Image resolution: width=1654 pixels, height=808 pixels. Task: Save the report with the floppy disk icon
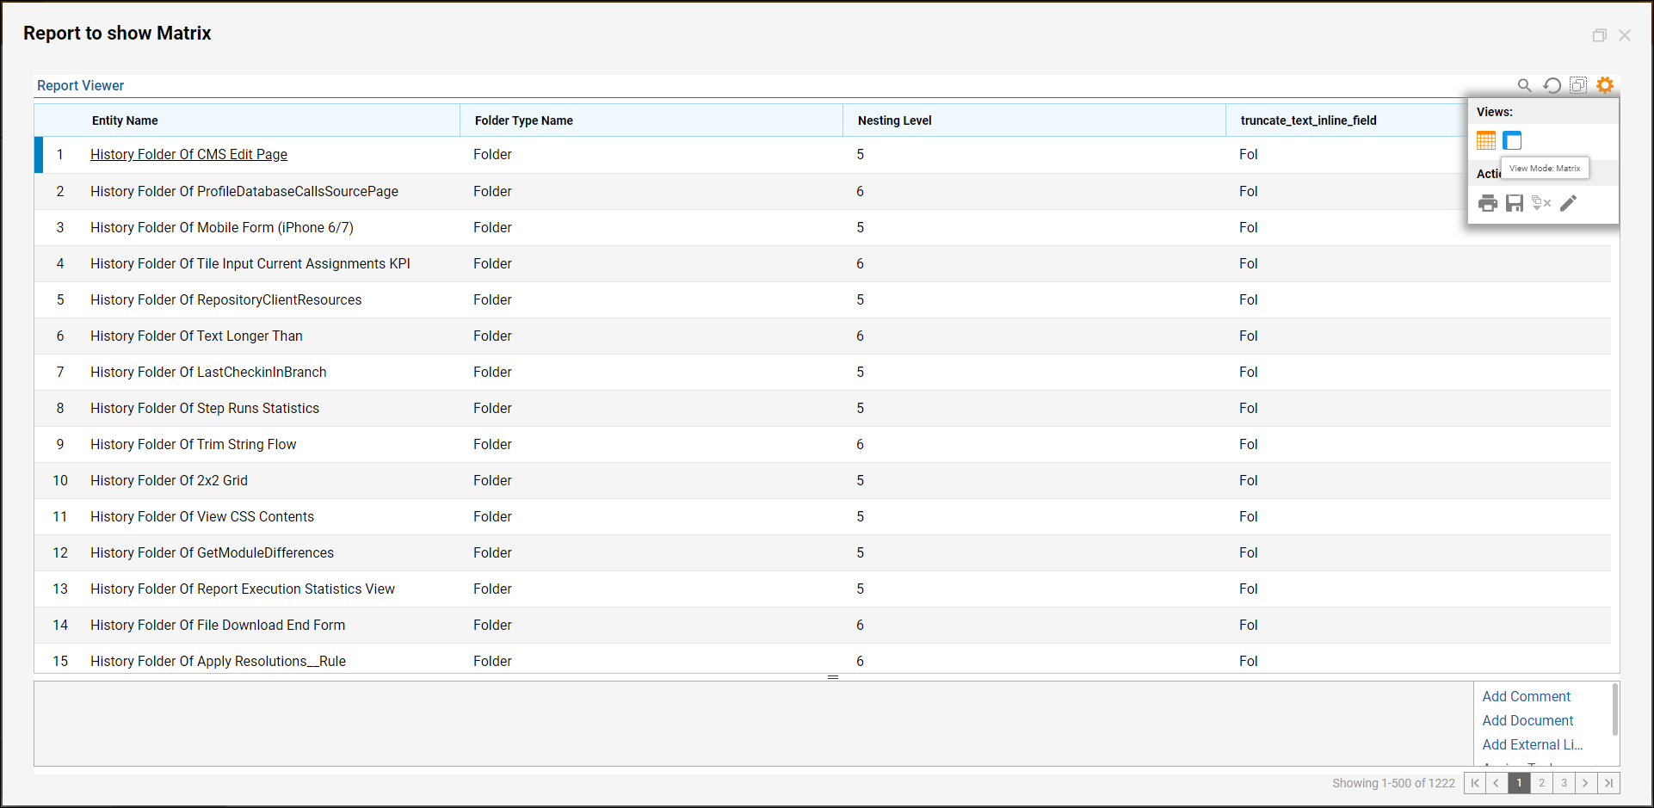pos(1515,203)
